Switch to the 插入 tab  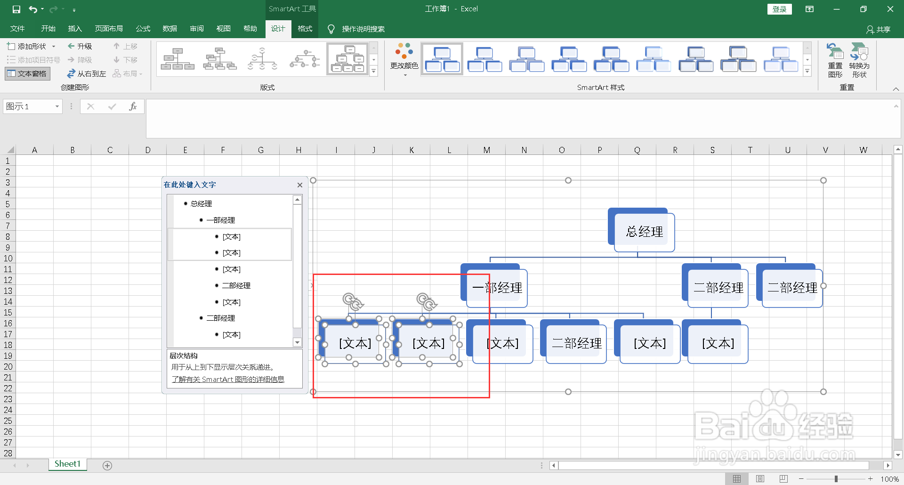(x=75, y=29)
